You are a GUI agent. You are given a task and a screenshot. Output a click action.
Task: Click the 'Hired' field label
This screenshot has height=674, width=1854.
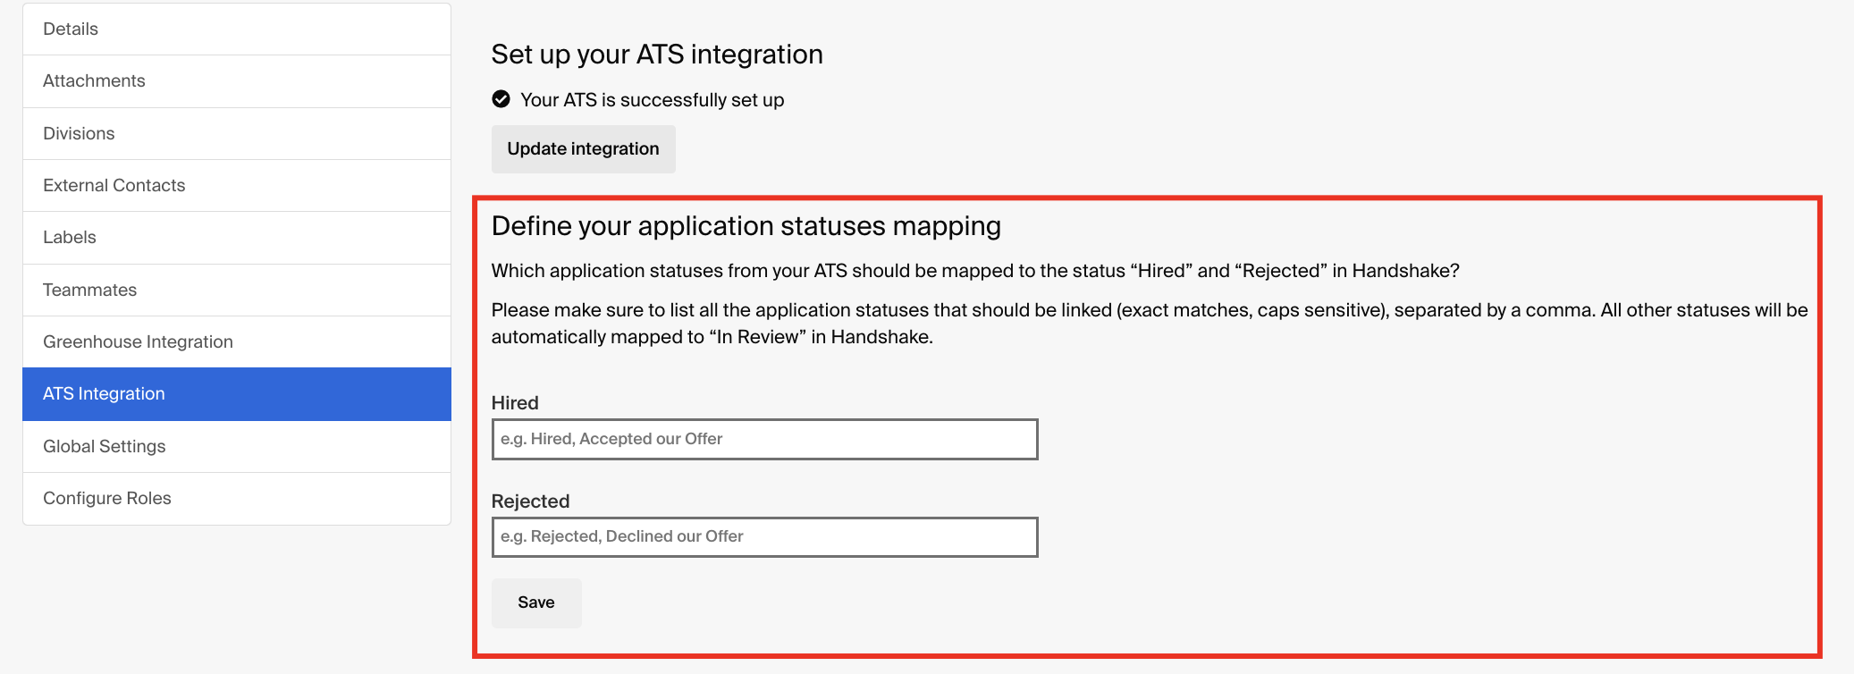[515, 403]
